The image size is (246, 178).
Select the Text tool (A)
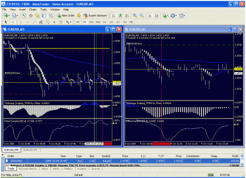pyautogui.click(x=54, y=22)
